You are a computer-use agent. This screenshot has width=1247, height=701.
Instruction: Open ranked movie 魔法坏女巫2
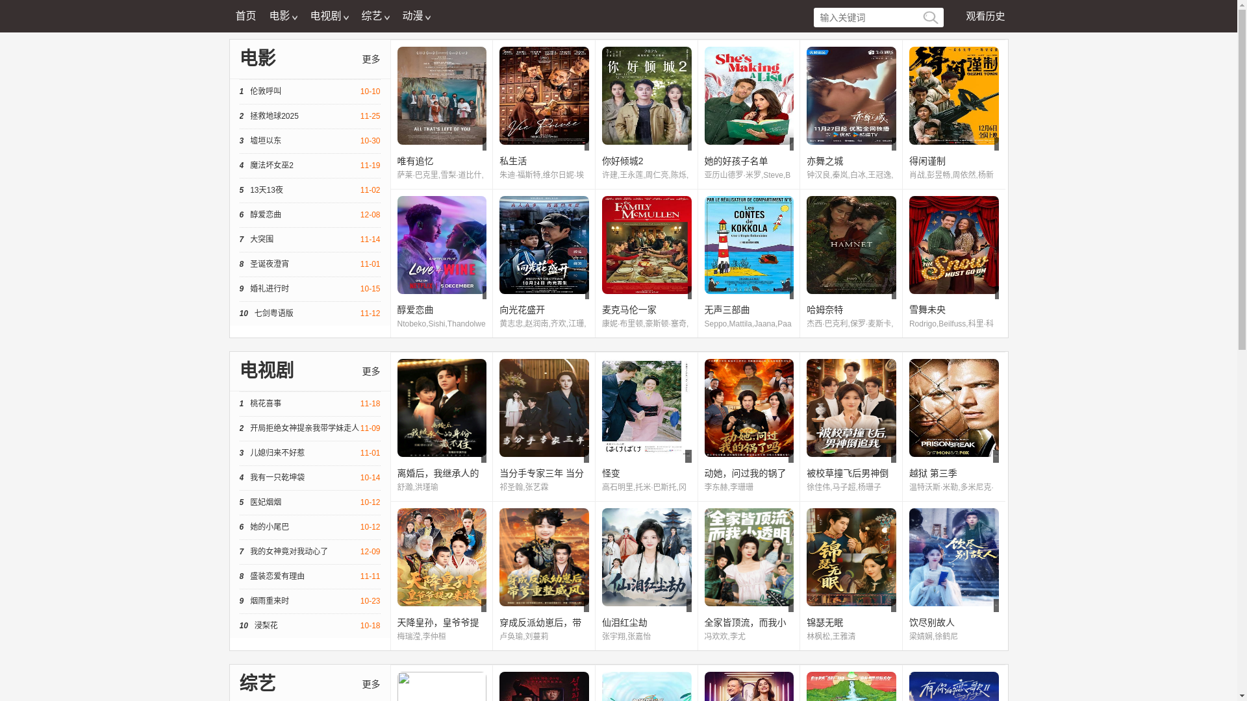point(271,166)
